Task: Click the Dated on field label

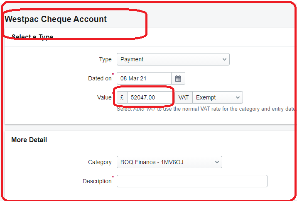Action: click(x=100, y=78)
